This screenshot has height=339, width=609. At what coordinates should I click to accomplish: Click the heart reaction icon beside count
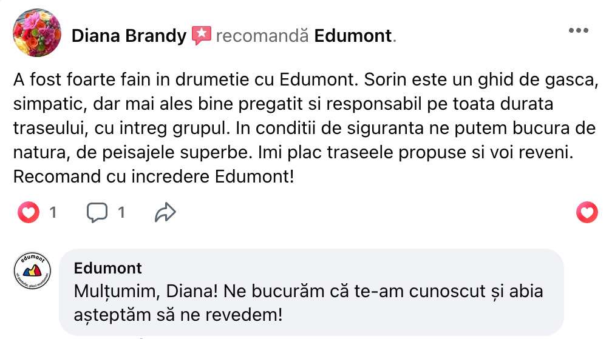click(x=29, y=212)
